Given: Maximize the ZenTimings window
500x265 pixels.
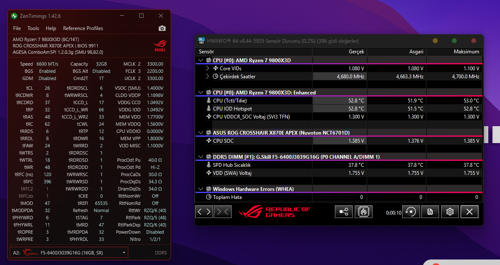Looking at the screenshot, I should pos(141,16).
